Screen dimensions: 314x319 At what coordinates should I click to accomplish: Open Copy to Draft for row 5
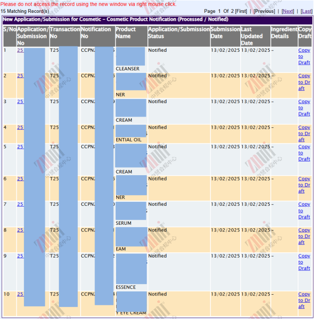coord(304,153)
